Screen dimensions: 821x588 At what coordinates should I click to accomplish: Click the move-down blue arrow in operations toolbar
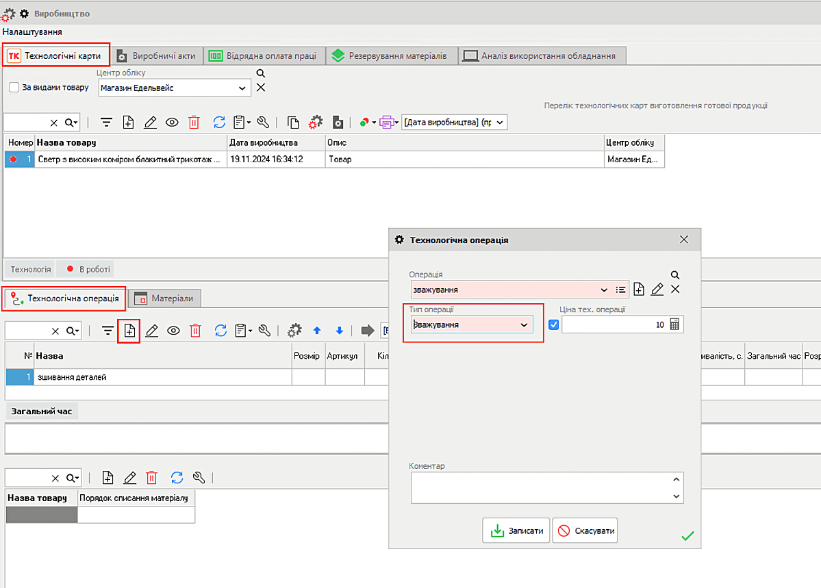click(x=339, y=331)
